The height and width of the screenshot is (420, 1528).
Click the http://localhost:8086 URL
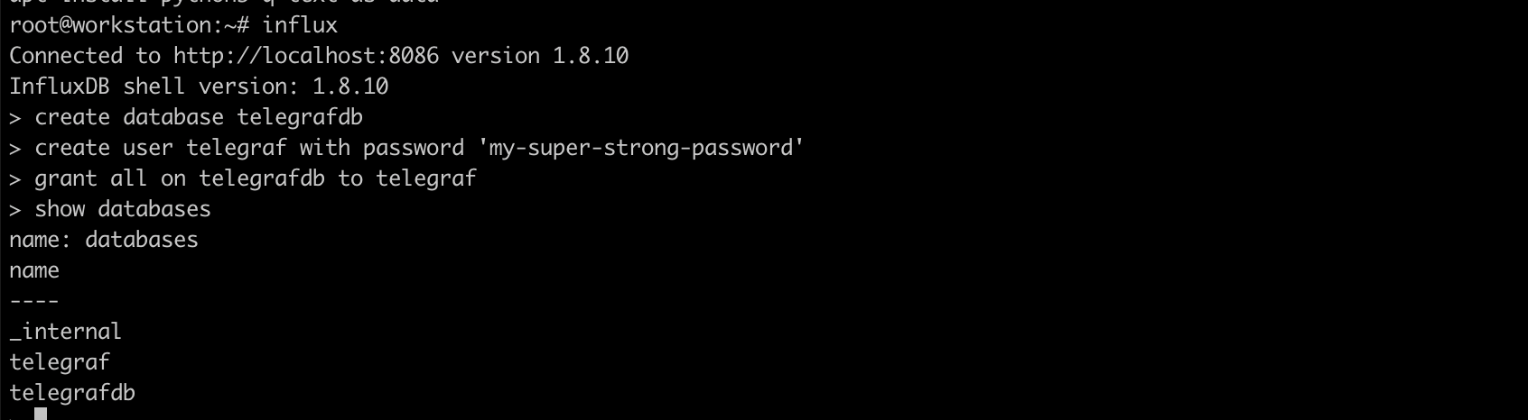pos(306,56)
